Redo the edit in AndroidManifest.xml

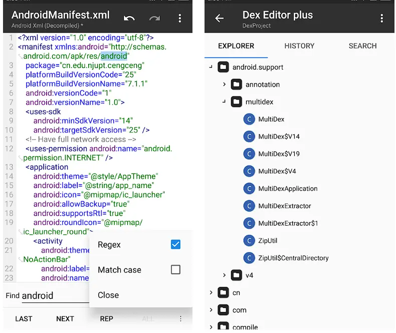pos(154,18)
